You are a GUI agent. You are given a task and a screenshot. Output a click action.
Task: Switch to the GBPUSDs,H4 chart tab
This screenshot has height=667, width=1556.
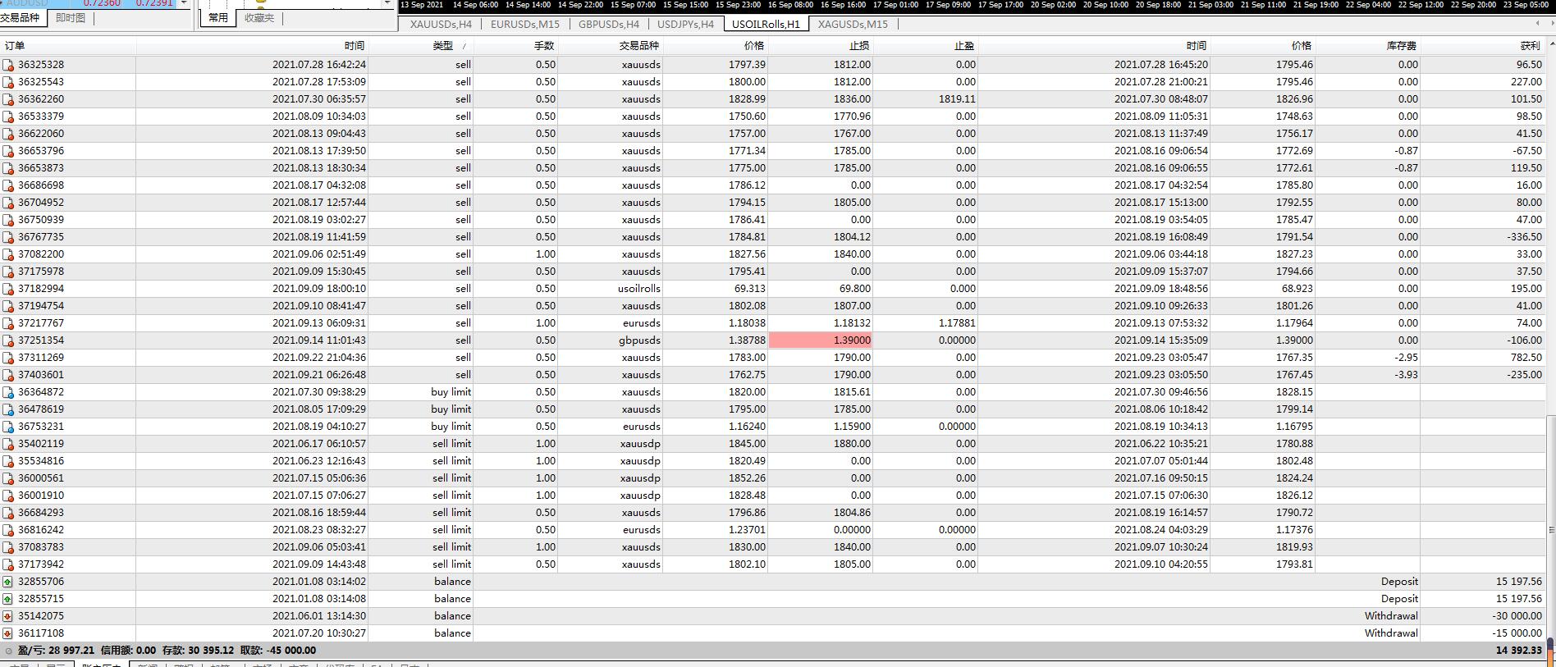coord(609,24)
